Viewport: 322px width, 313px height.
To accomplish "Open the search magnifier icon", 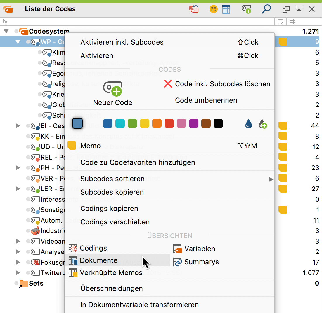I will click(x=266, y=9).
